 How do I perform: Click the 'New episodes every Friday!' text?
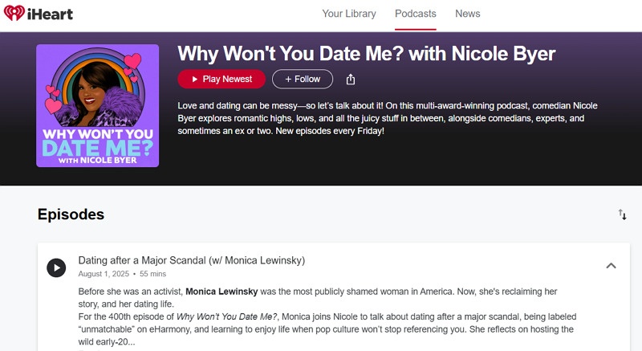[330, 131]
